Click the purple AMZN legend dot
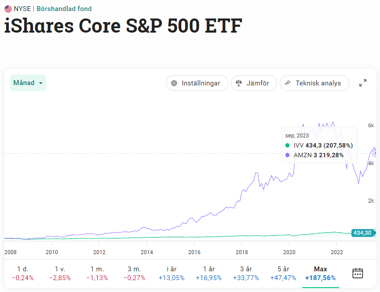The height and width of the screenshot is (292, 380). pos(288,155)
